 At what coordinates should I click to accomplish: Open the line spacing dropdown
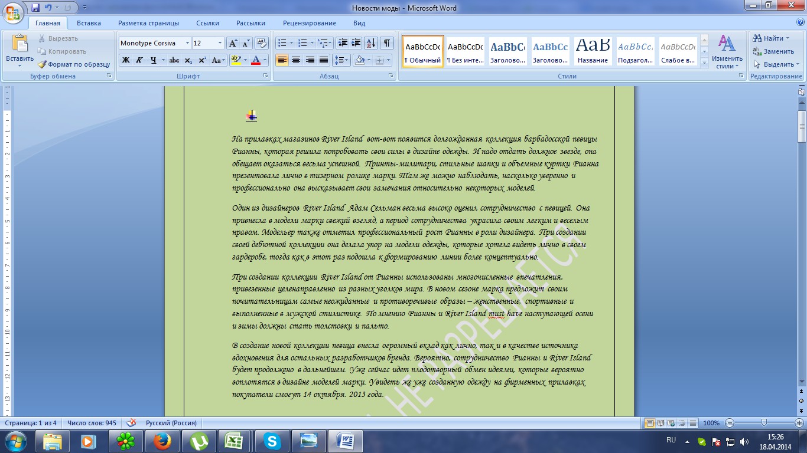tap(341, 60)
